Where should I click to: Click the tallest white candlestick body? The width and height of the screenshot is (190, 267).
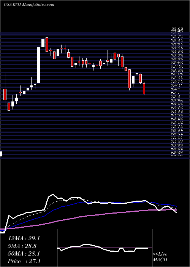point(39,65)
